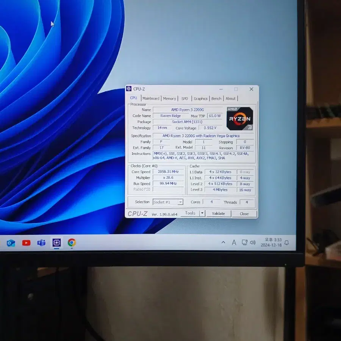Click L1 Data value 4 x 32 KBytes
The height and width of the screenshot is (341, 341).
click(x=220, y=172)
